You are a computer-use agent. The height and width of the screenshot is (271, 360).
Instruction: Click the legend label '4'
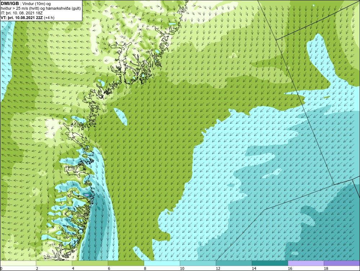point(73,268)
